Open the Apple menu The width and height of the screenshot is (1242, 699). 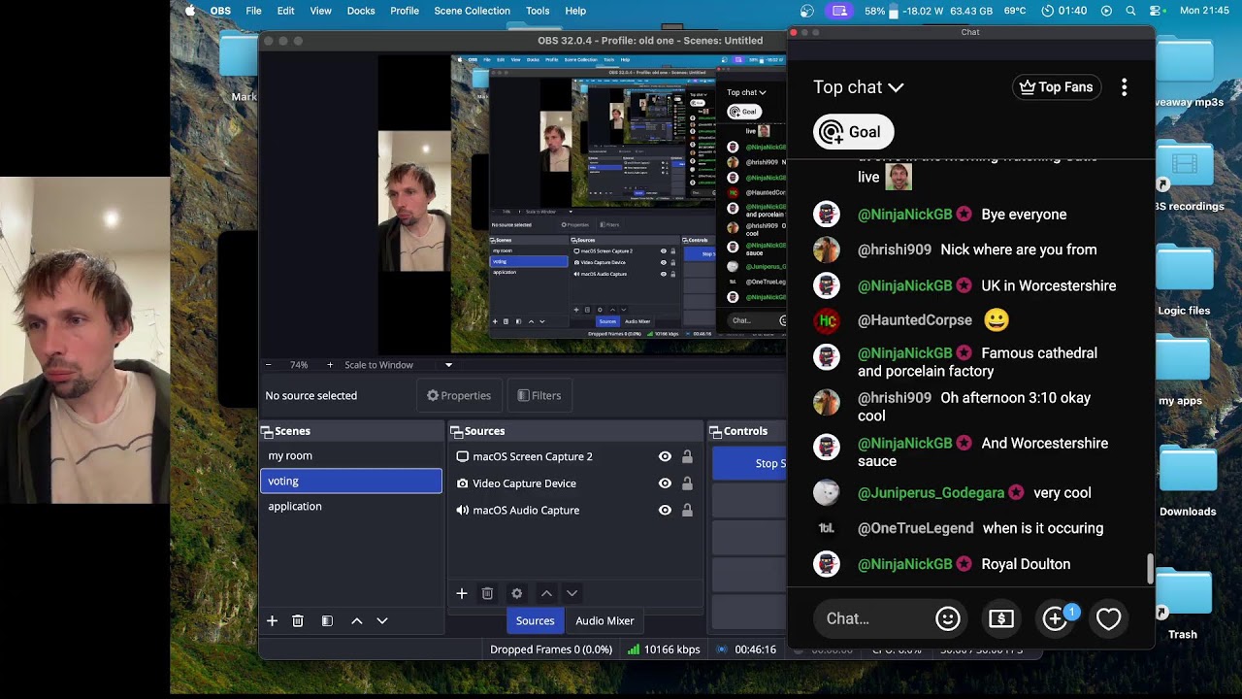[190, 11]
